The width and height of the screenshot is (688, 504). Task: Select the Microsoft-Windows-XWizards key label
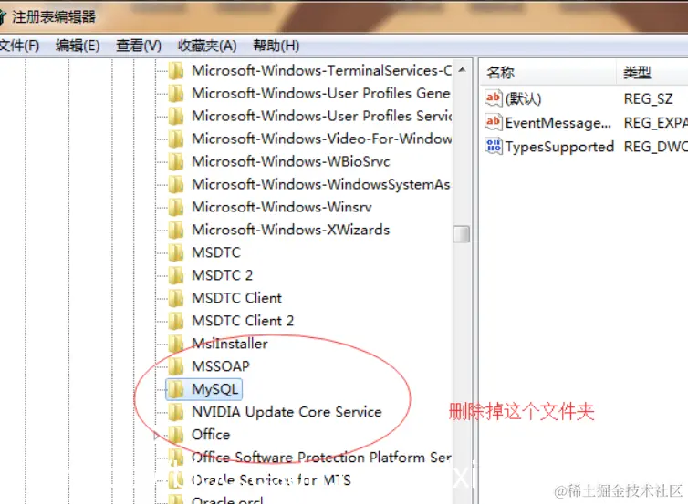pyautogui.click(x=290, y=230)
